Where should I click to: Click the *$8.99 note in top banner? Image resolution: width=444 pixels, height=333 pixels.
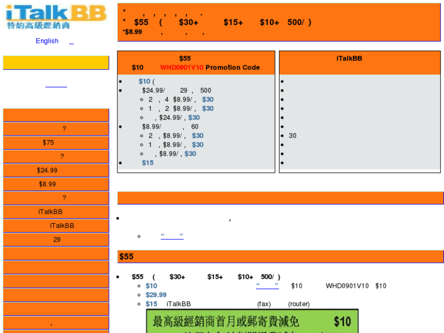[133, 32]
